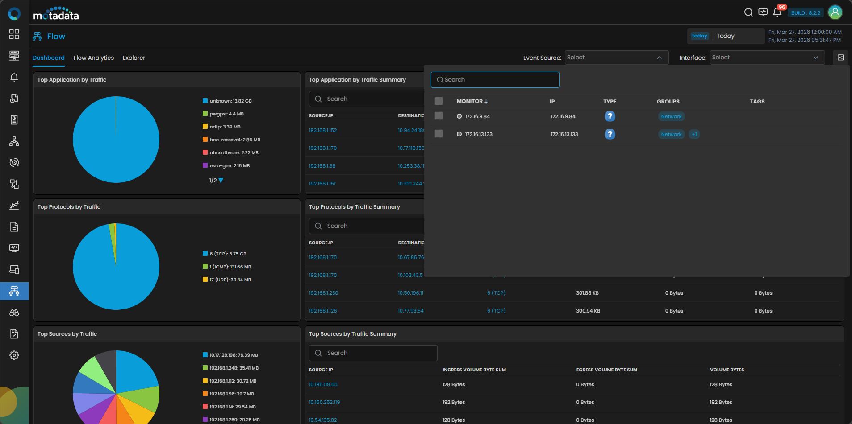Open source IP 192.168.1.152 link

pos(323,130)
